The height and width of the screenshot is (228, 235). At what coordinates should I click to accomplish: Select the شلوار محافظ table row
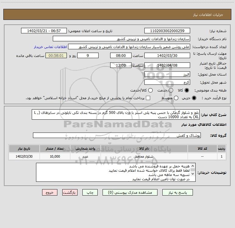pyautogui.click(x=117, y=156)
